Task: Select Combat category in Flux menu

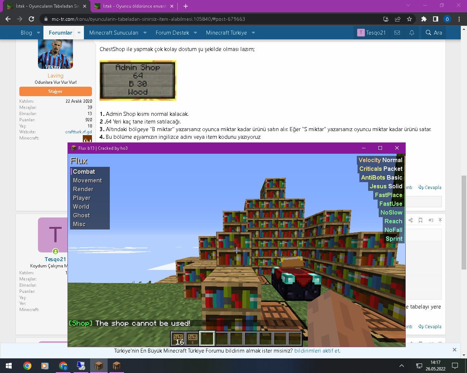Action: (90, 172)
